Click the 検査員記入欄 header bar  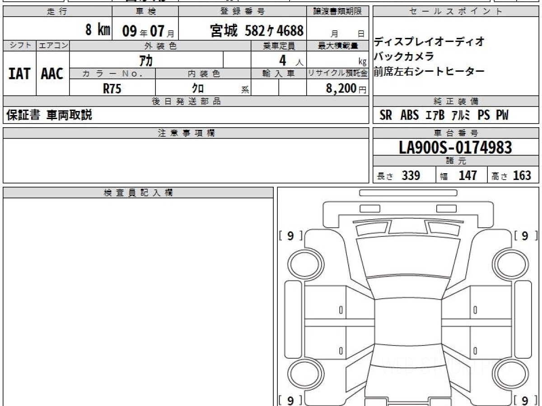[138, 193]
